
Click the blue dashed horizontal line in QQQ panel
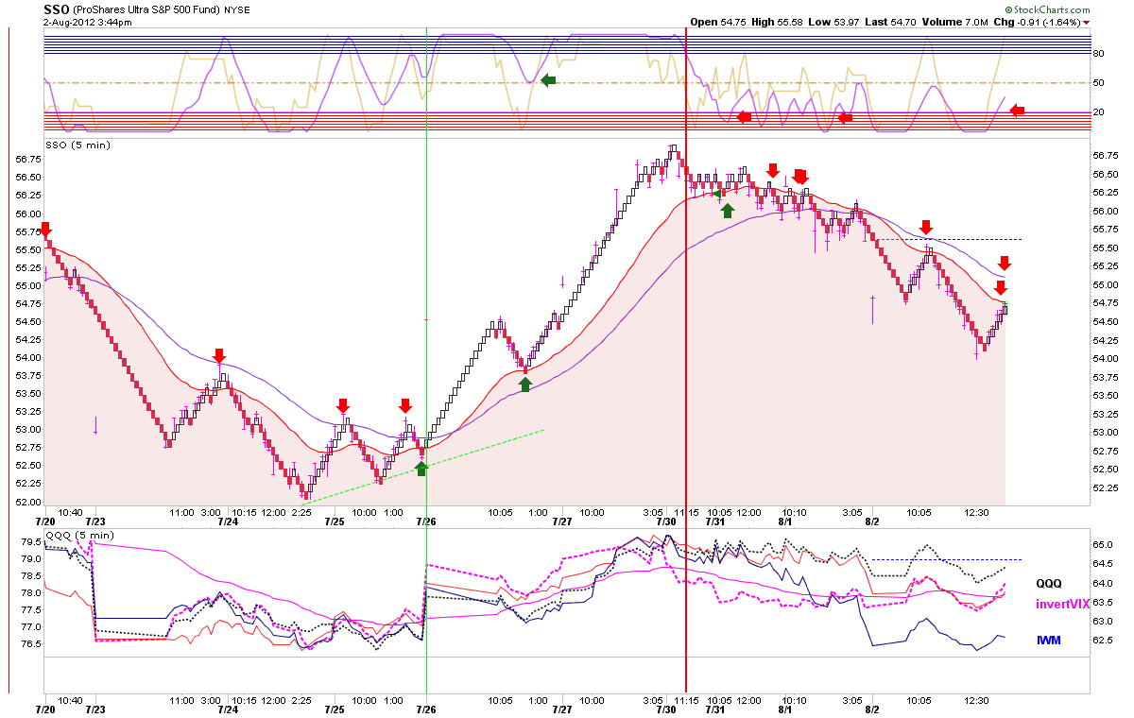coord(947,559)
